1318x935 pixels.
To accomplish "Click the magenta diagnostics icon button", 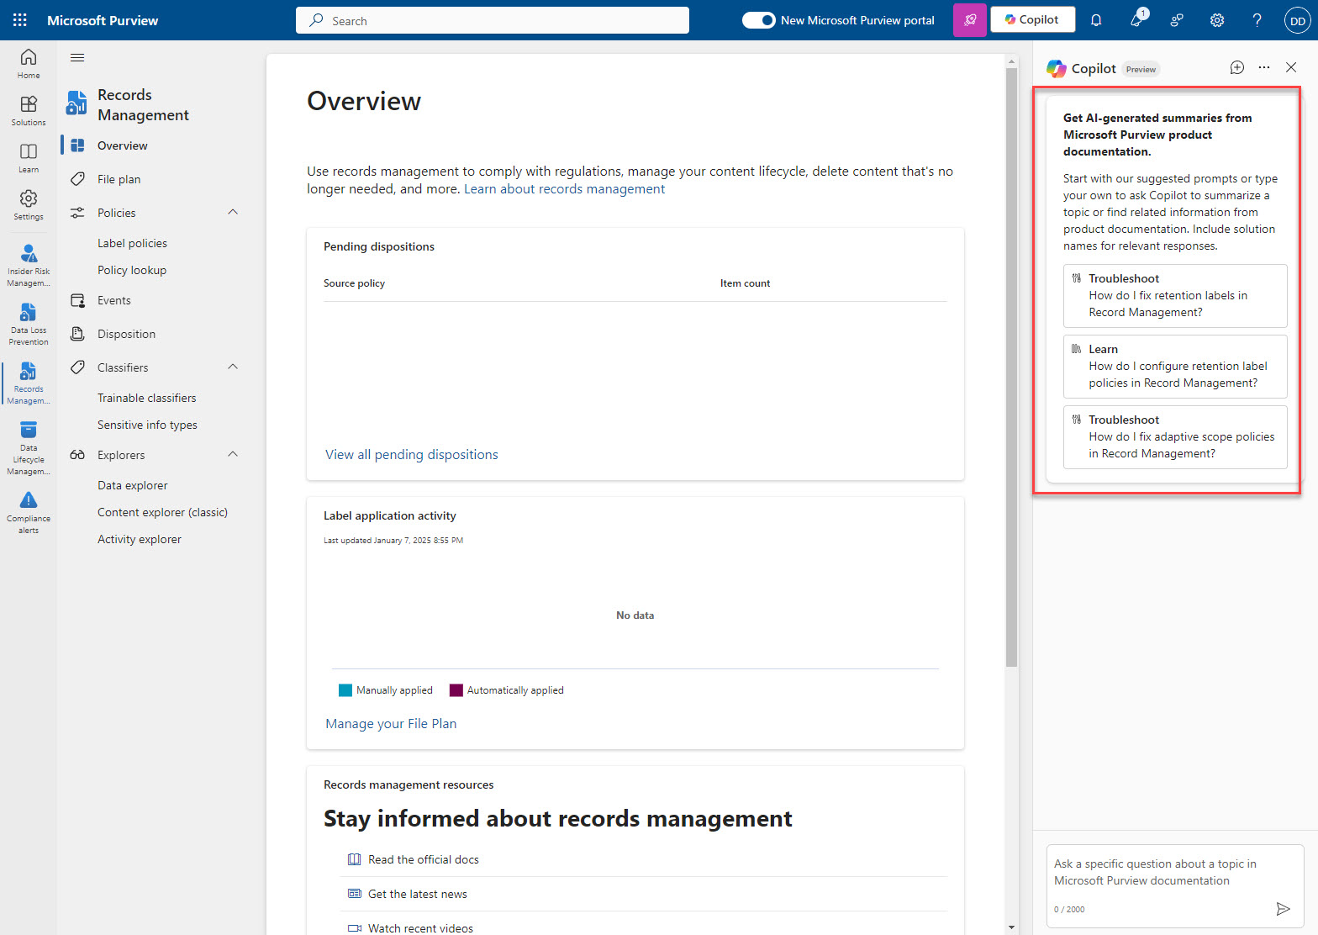I will [970, 20].
